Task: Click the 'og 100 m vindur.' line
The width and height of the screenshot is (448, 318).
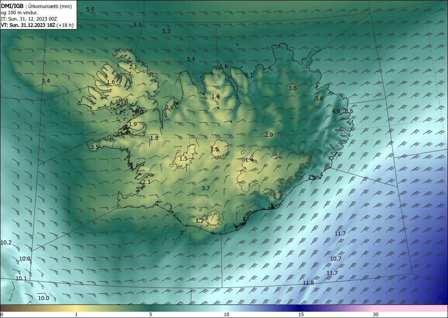Action: click(x=19, y=13)
